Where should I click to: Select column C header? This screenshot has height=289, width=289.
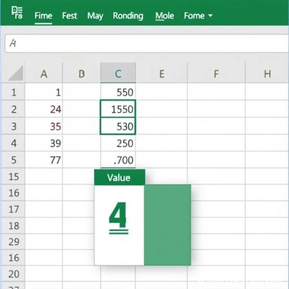[x=118, y=74]
